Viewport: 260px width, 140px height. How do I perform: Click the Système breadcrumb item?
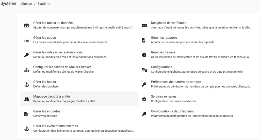pyautogui.click(x=44, y=4)
